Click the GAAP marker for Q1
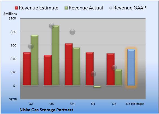Viewport: 159px width, 114px height. pyautogui.click(x=93, y=74)
